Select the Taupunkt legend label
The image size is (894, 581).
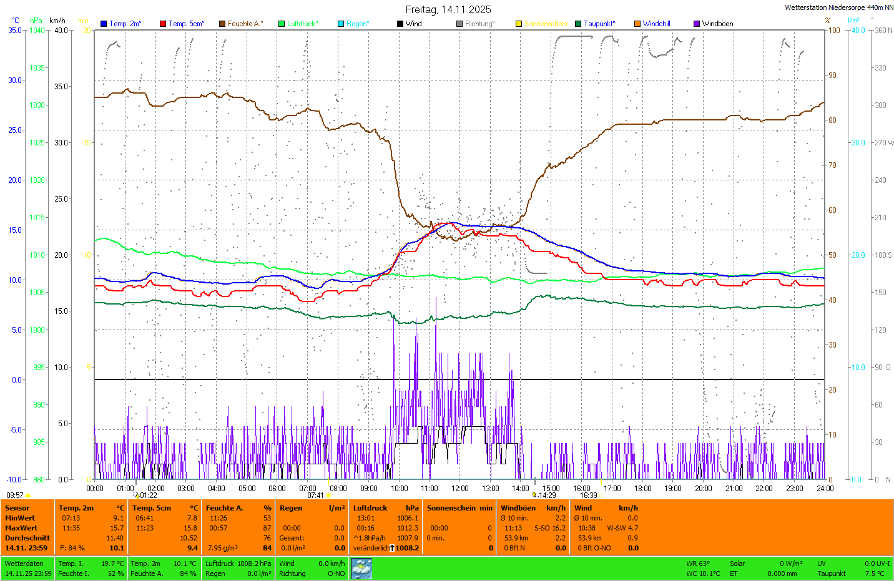(599, 24)
